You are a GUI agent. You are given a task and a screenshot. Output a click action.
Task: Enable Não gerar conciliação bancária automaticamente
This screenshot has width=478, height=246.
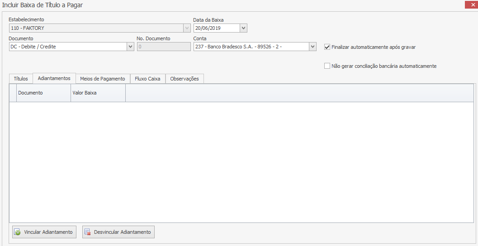coord(327,66)
